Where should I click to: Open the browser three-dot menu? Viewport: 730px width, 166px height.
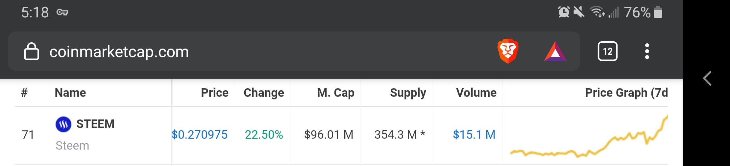(647, 51)
